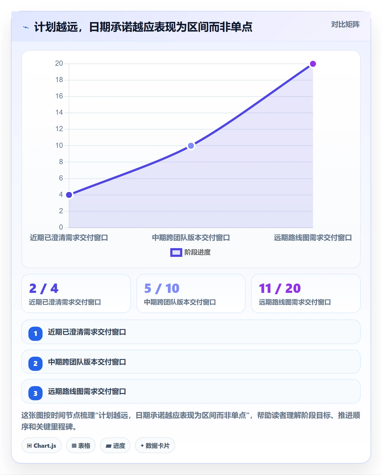Viewport: 382px width, 475px height.
Task: Select the chart data point at value 10
Action: [x=191, y=146]
